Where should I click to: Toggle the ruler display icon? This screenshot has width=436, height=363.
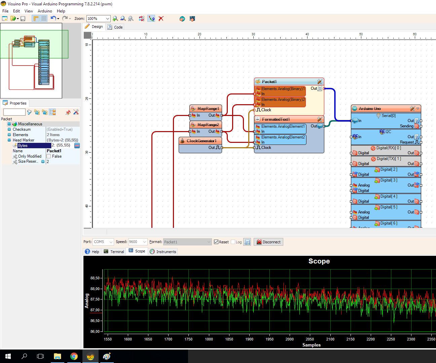(x=36, y=18)
